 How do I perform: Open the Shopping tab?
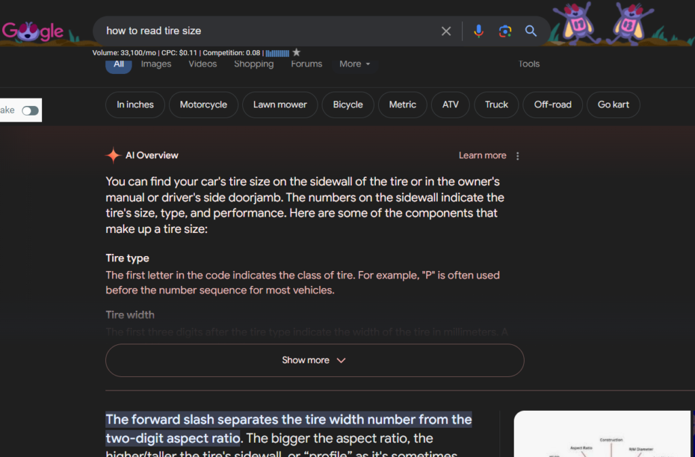(x=254, y=64)
